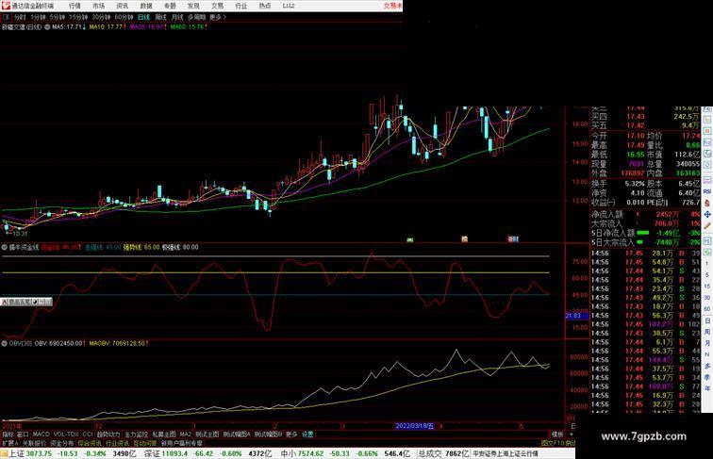Image resolution: width=713 pixels, height=459 pixels.
Task: Switch chart to 15分钟 period
Action: [78, 17]
